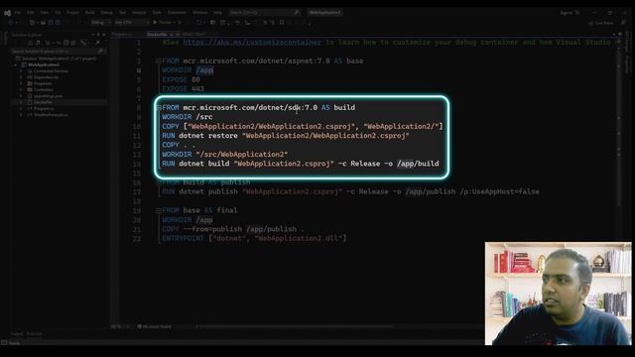
Task: Open the File menu
Action: click(18, 13)
